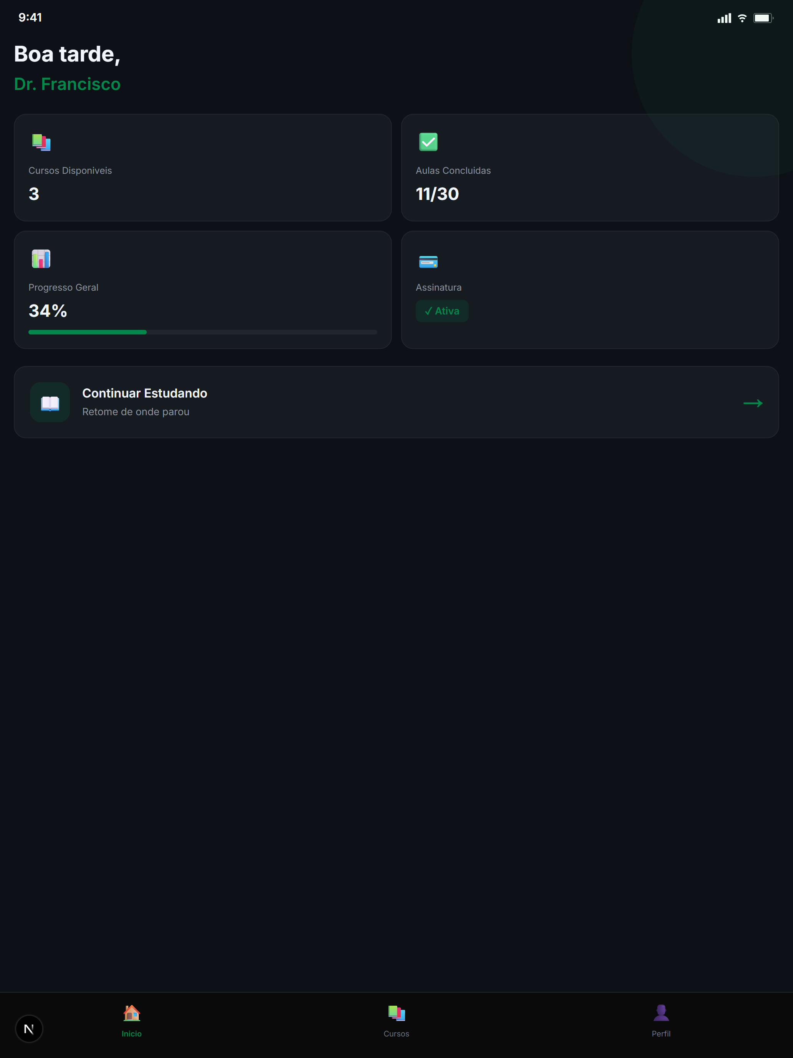Click the green arrow in Continuar Estudando
This screenshot has height=1058, width=793.
point(752,403)
